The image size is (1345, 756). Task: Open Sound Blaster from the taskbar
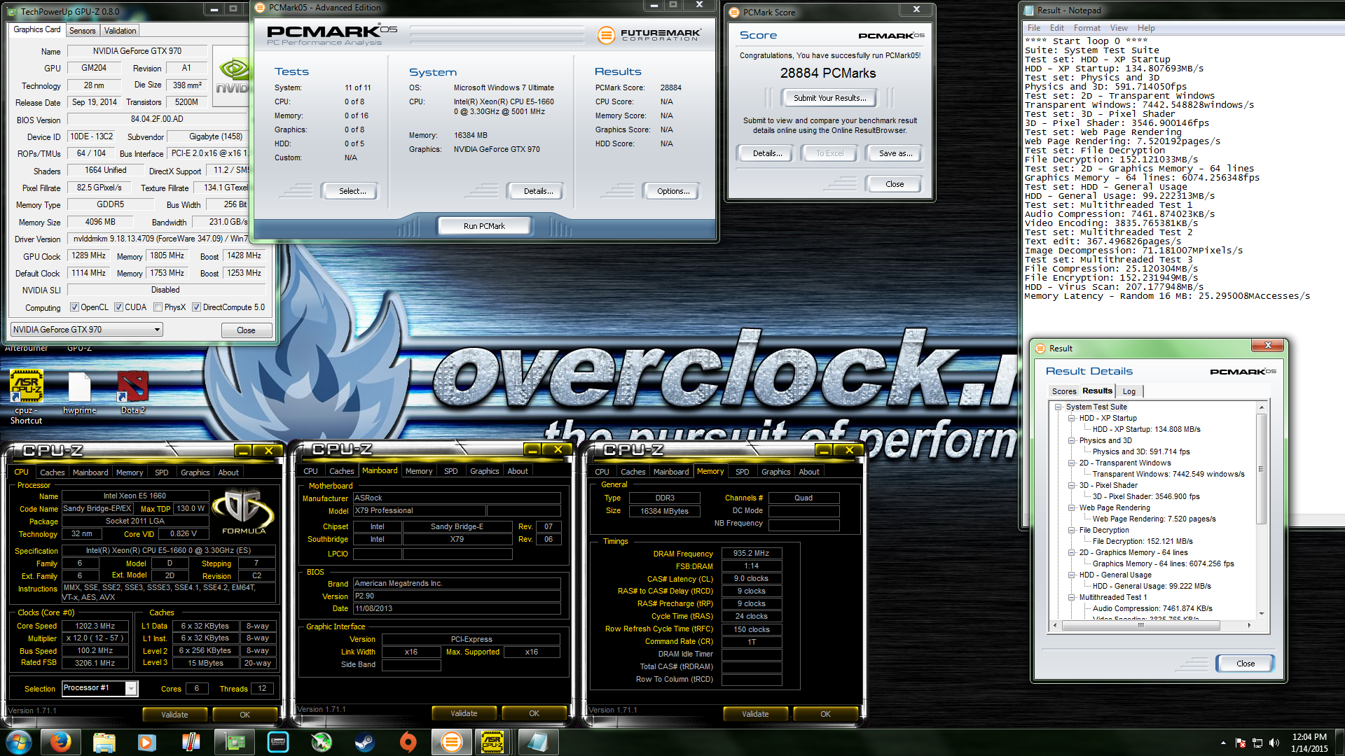tap(278, 742)
